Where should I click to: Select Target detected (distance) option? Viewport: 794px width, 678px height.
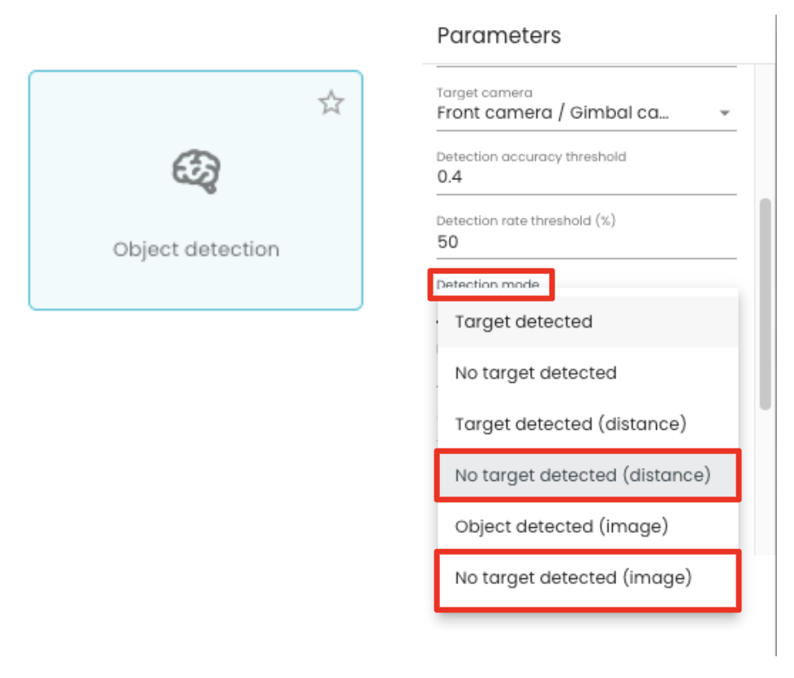[x=588, y=424]
